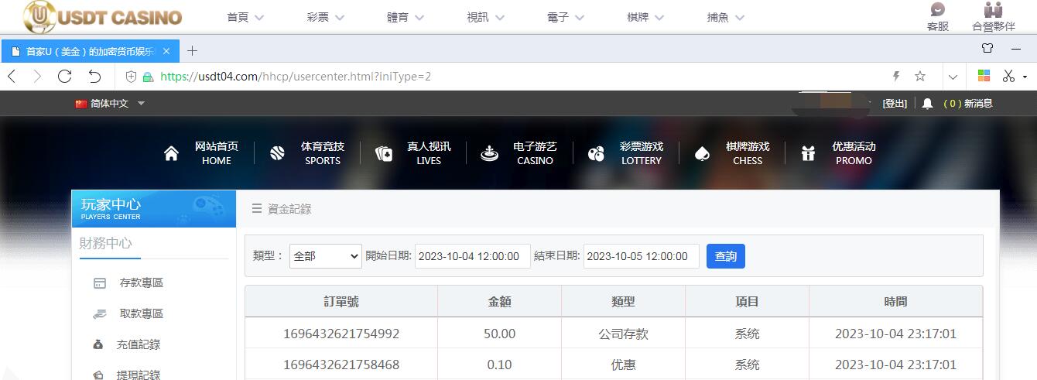Click the 体育竞技 sports ball icon
Image resolution: width=1037 pixels, height=380 pixels.
[x=277, y=153]
